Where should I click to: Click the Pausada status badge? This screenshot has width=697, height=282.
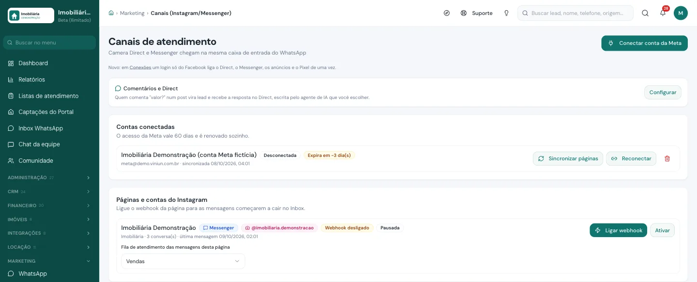(390, 228)
